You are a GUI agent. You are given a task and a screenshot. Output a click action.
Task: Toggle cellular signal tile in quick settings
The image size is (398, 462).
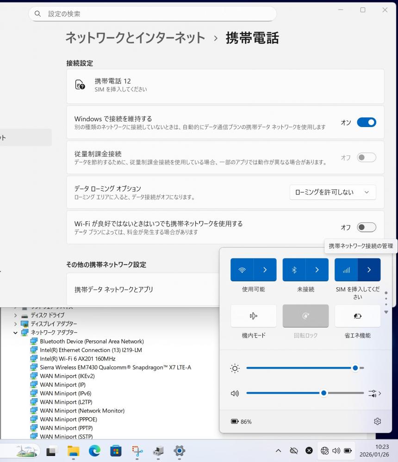[x=346, y=270]
